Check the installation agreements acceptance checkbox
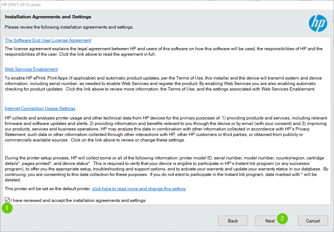Screen dimensions: 334x232 7,200
